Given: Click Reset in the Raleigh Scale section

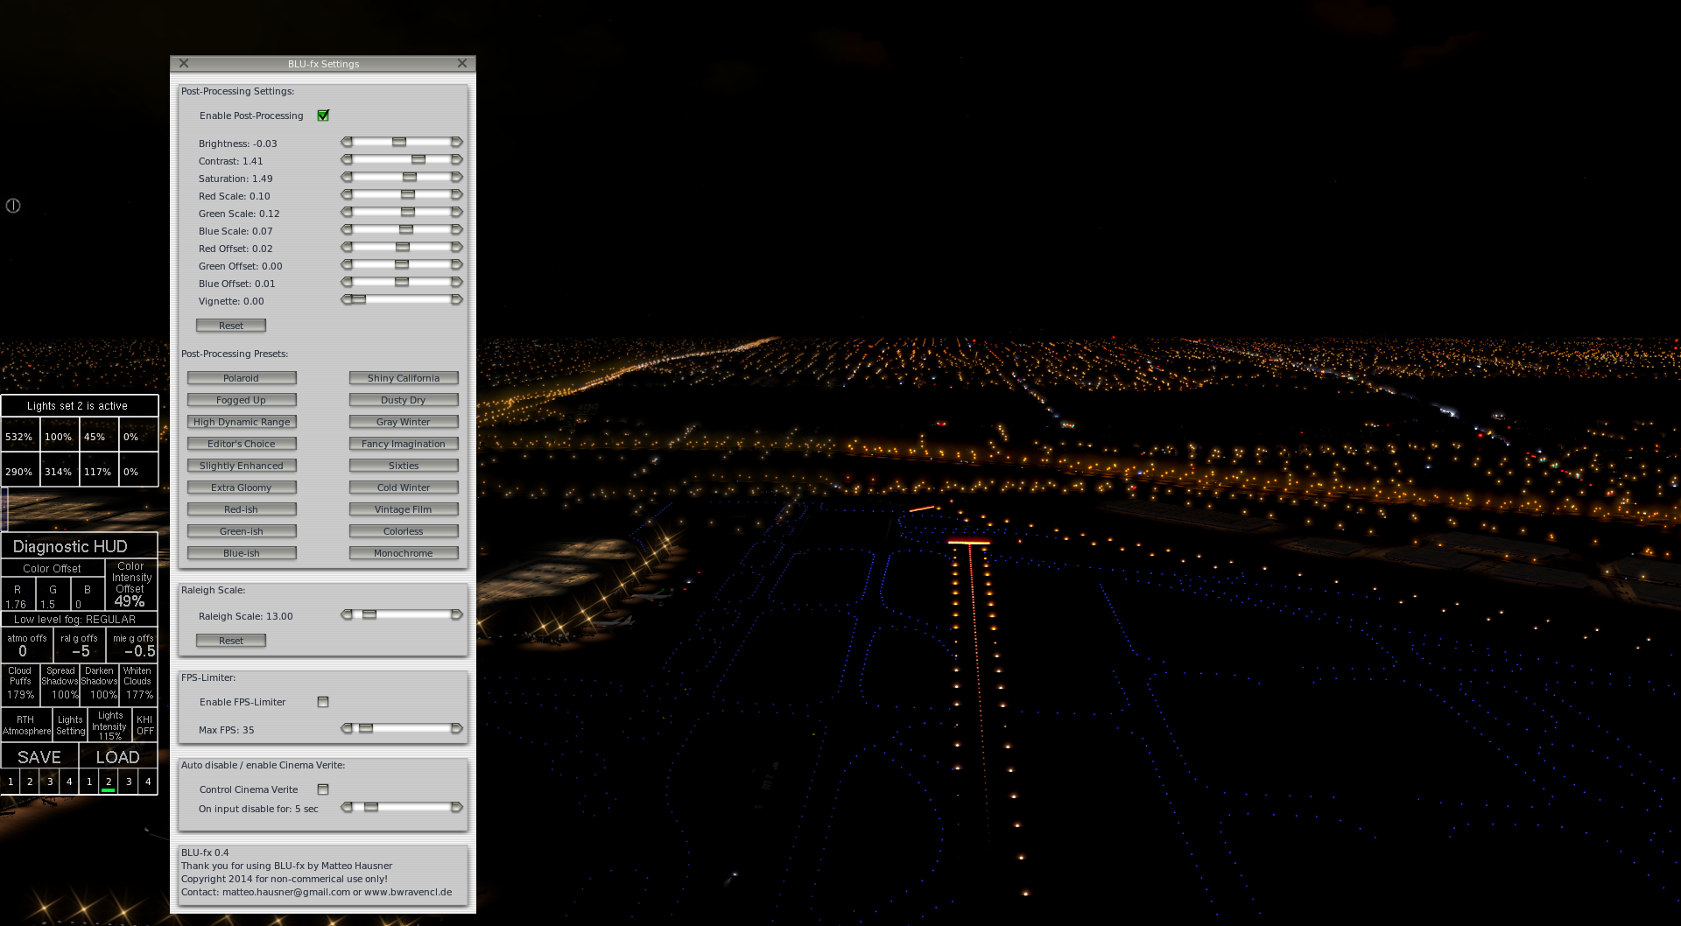Looking at the screenshot, I should pyautogui.click(x=231, y=641).
